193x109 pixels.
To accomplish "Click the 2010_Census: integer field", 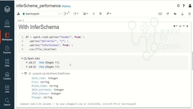I will (46, 94).
